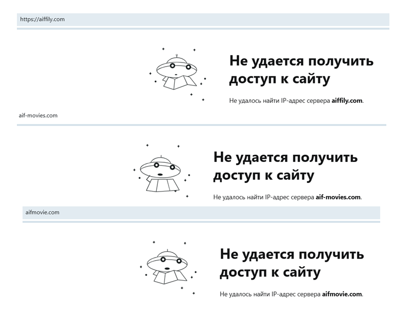This screenshot has width=414, height=317.
Task: Click 'Не удается получить' heading line in aifmovie.com error
Action: [292, 253]
